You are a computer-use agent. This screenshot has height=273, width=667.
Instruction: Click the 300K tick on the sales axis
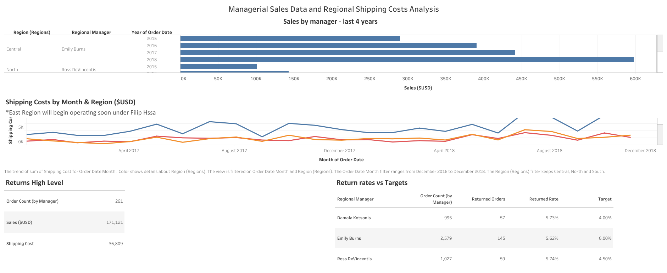tap(408, 79)
